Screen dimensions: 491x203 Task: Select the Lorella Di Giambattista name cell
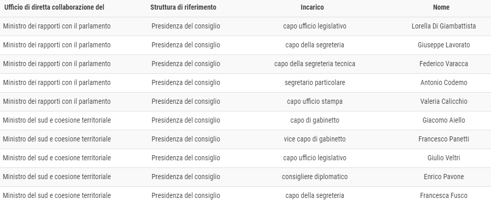coord(444,26)
